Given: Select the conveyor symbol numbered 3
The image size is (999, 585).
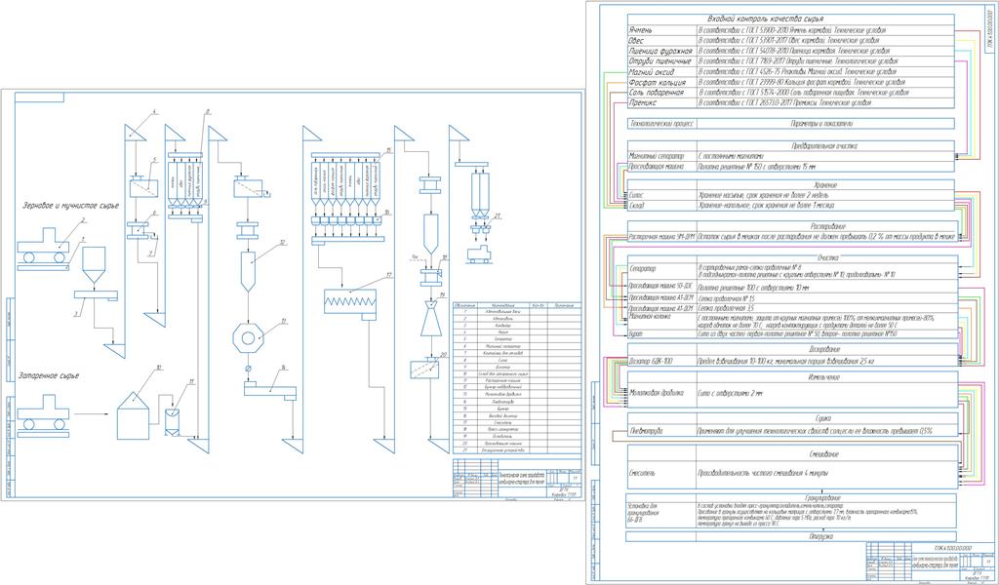Looking at the screenshot, I should (x=96, y=295).
